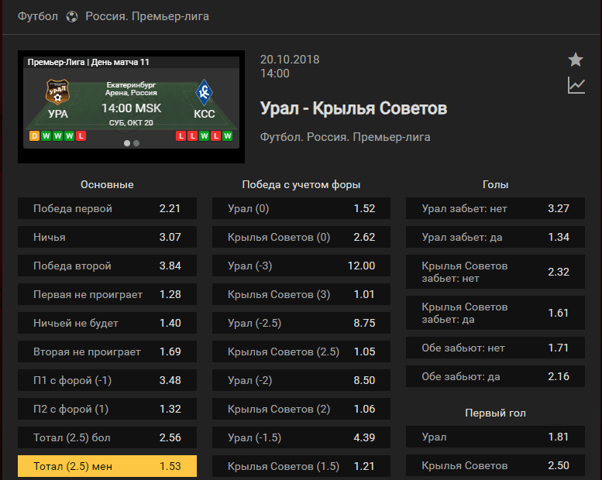Deselect highlighted Тотал (2.5) мен bet
Image resolution: width=602 pixels, height=480 pixels.
[107, 466]
